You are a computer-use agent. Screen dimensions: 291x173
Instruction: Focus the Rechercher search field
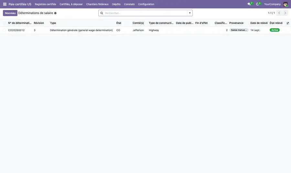tap(146, 13)
